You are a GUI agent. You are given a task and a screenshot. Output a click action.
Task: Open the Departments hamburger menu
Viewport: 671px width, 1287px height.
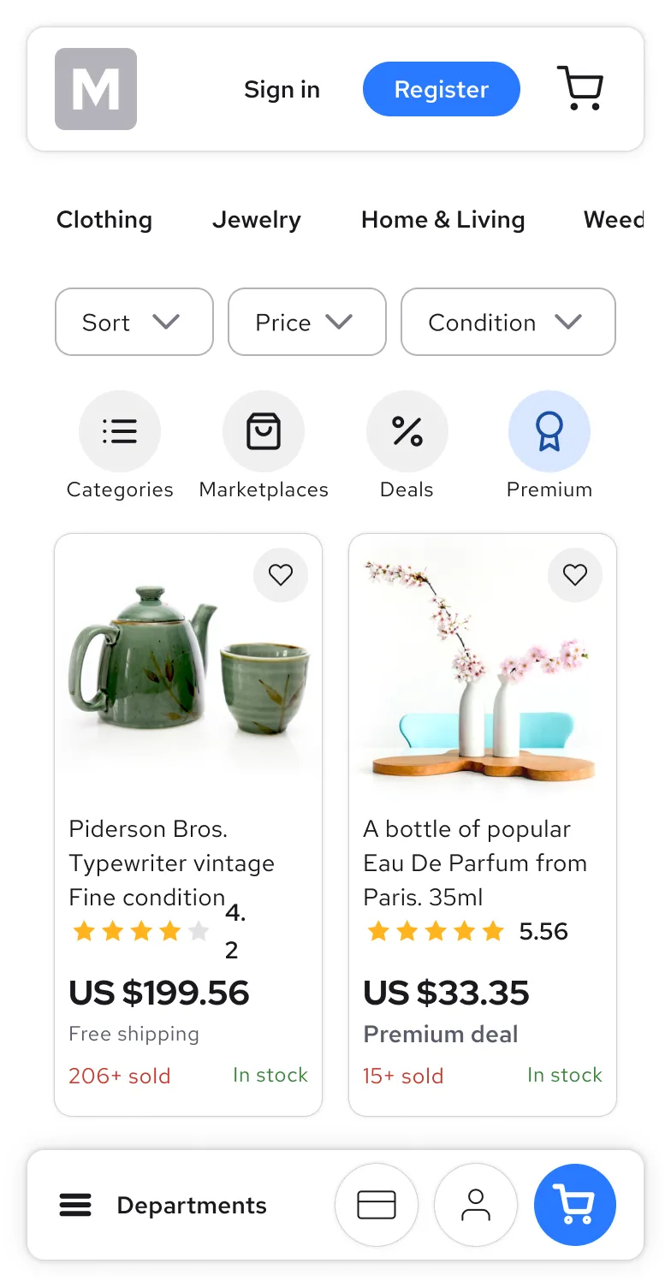[x=75, y=1205]
